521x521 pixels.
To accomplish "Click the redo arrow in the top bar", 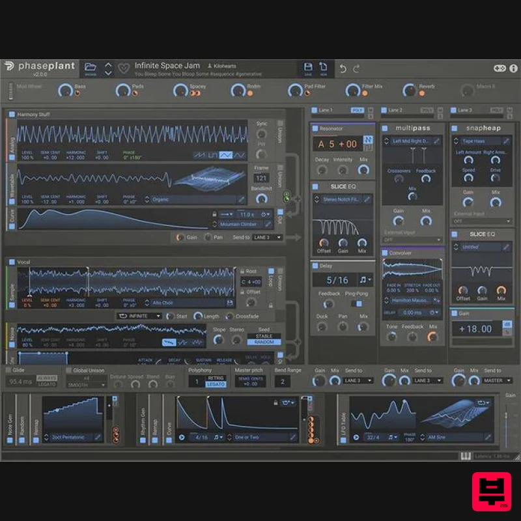I will [358, 67].
